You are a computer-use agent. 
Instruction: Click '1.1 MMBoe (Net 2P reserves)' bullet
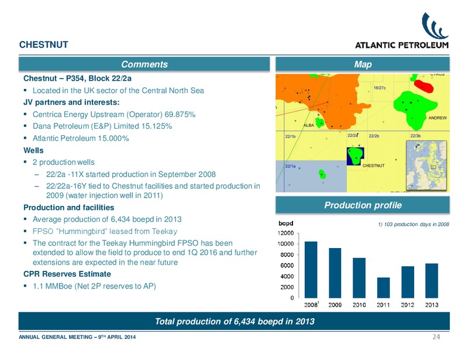94,286
